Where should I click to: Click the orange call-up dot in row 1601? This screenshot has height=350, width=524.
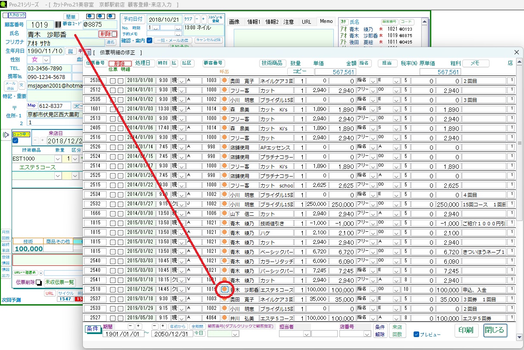coord(224,109)
